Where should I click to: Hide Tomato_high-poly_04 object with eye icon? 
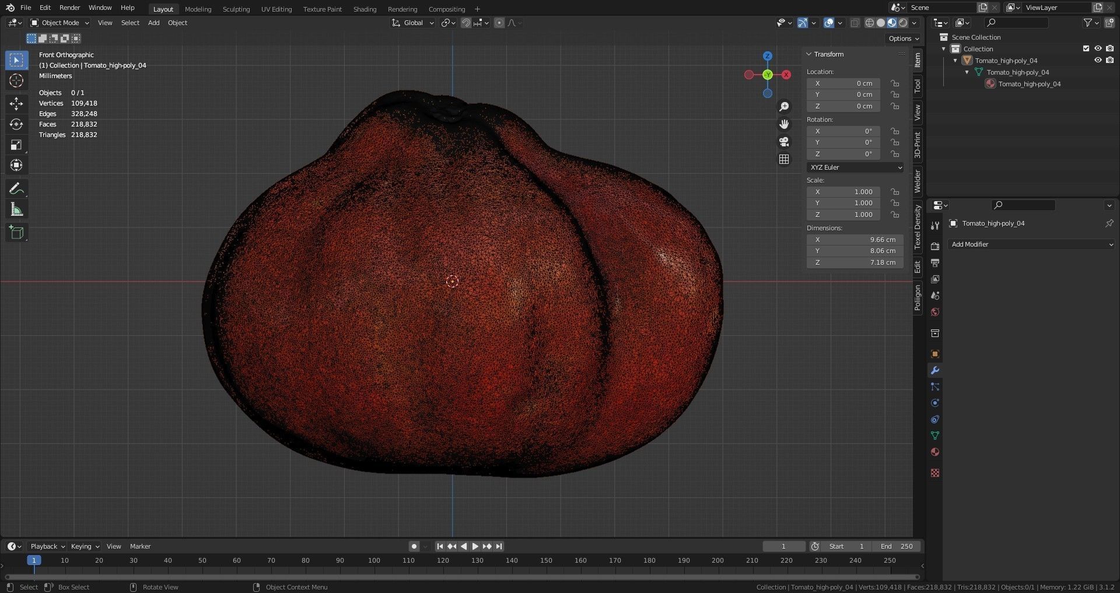1098,61
